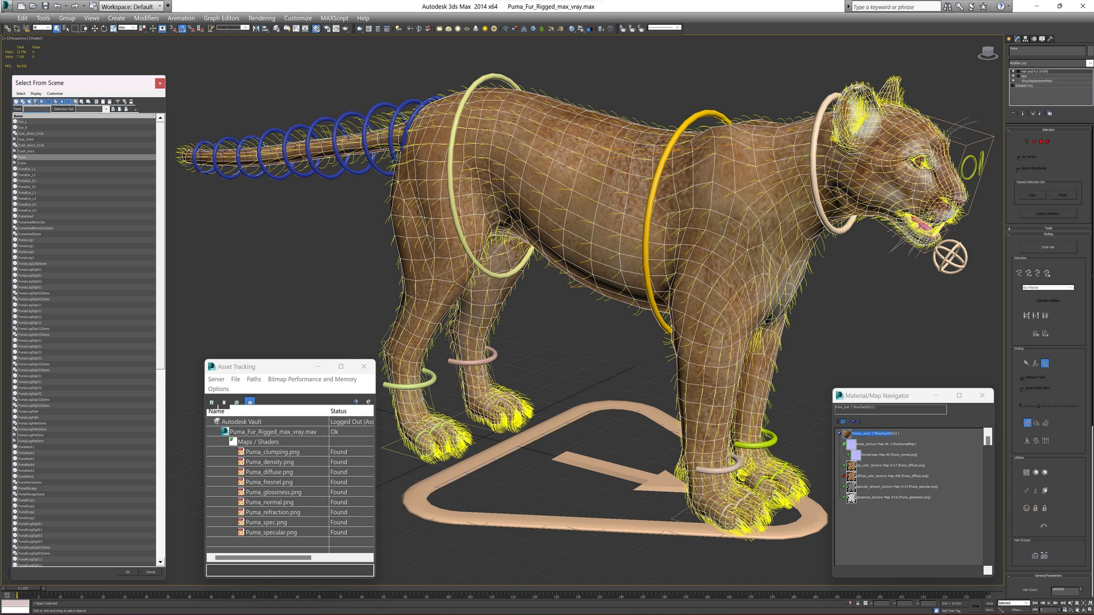This screenshot has height=615, width=1094.
Task: Click the Open File folder icon
Action: coord(33,6)
